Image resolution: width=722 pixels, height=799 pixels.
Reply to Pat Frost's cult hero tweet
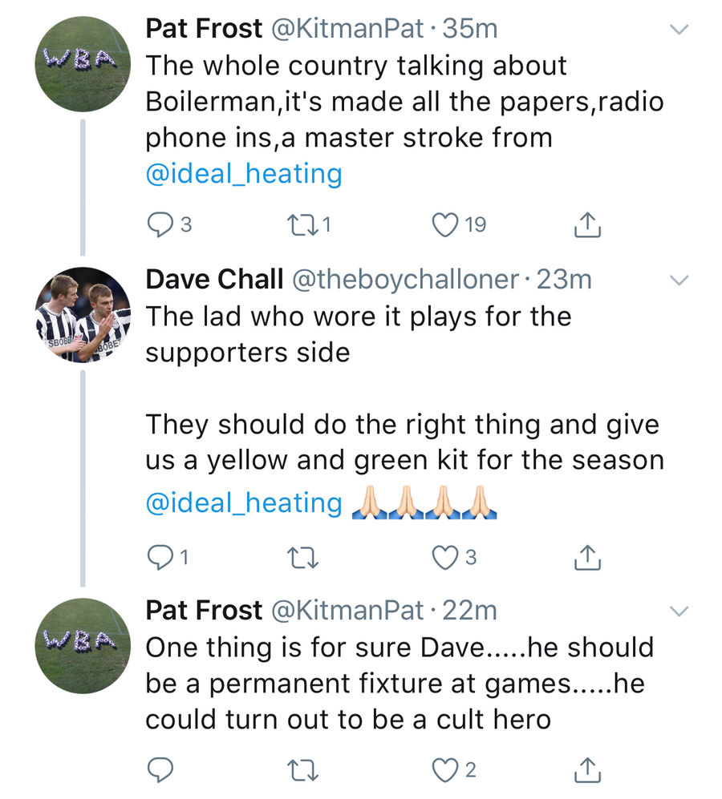pos(160,770)
